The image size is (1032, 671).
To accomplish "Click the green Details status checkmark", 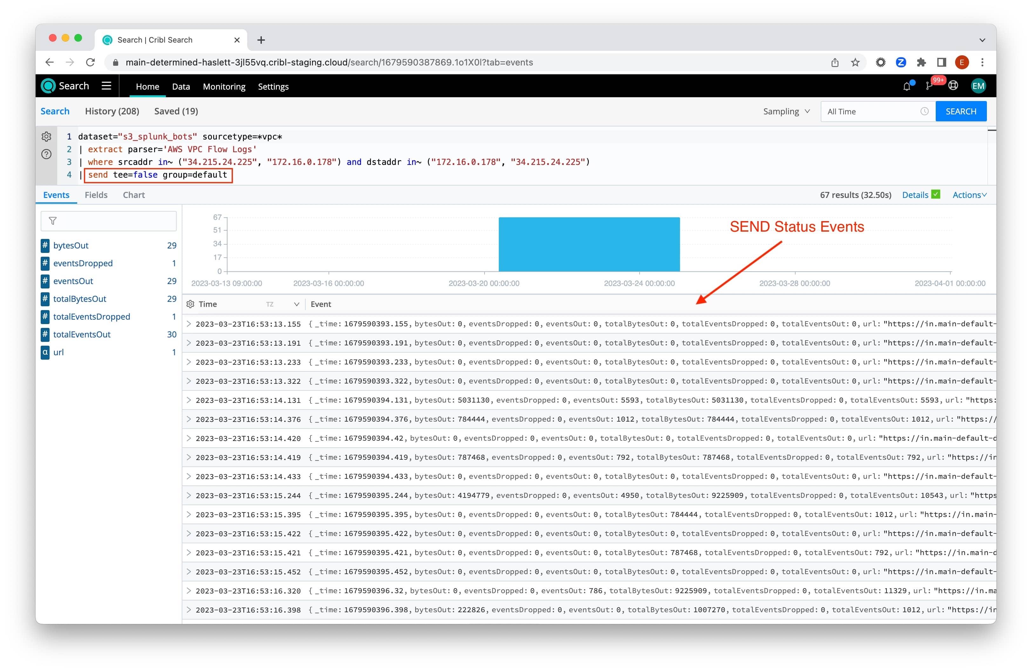I will [936, 195].
